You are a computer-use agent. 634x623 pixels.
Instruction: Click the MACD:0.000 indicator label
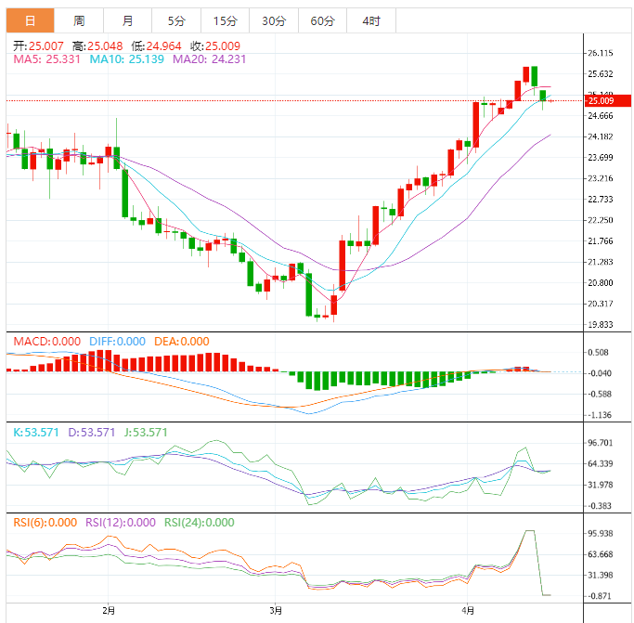click(x=47, y=342)
